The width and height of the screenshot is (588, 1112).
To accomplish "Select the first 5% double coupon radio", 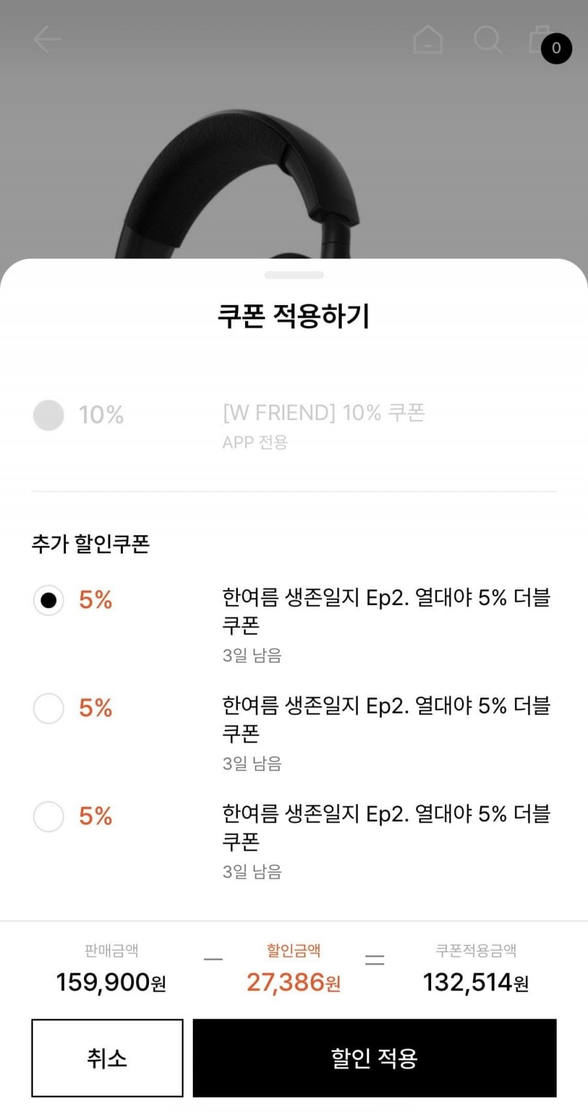I will point(48,600).
